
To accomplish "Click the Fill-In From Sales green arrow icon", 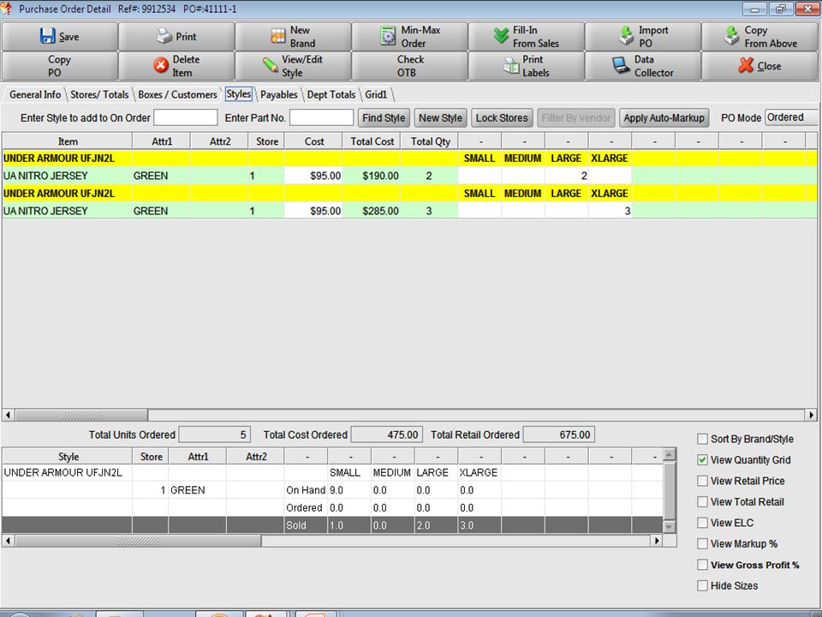I will [x=501, y=36].
